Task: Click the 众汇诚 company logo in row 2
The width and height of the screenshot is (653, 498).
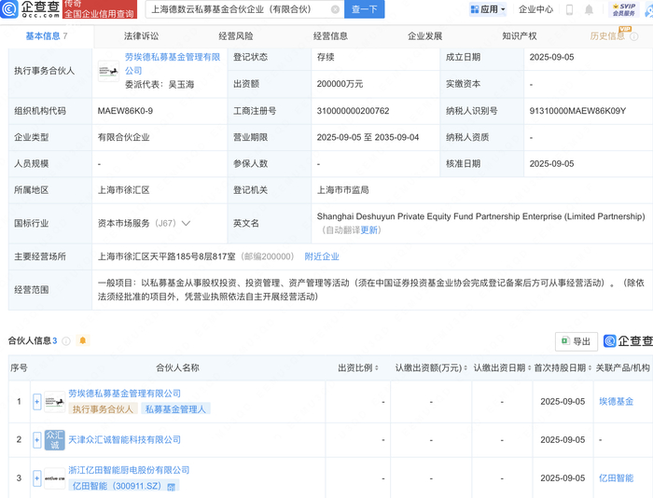Action: pos(55,439)
